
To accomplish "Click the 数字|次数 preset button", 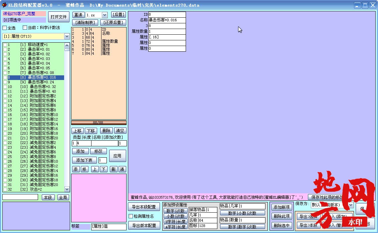I will coord(176,211).
